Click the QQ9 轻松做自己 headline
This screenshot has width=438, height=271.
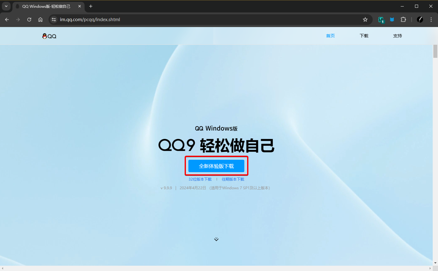click(x=216, y=145)
